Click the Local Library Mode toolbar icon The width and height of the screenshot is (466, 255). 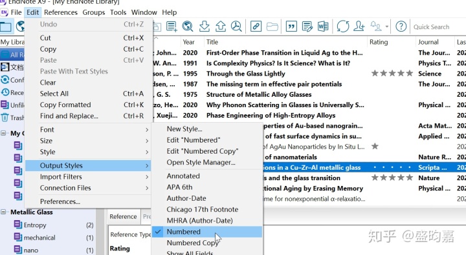coord(5,26)
